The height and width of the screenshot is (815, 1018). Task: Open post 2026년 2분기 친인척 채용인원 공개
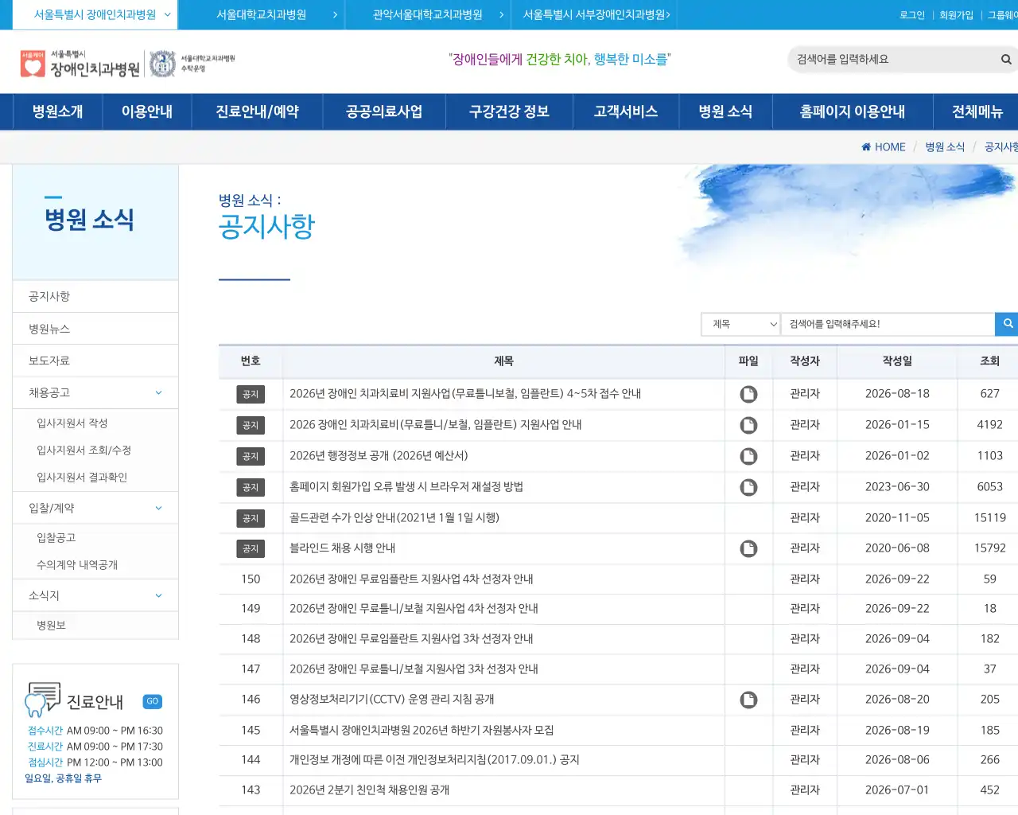370,790
